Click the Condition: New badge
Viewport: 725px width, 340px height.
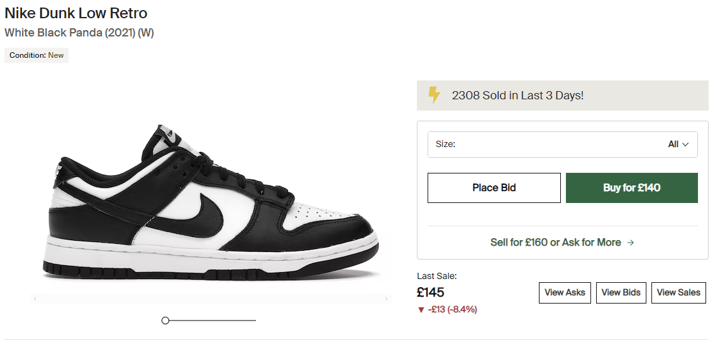tap(36, 55)
